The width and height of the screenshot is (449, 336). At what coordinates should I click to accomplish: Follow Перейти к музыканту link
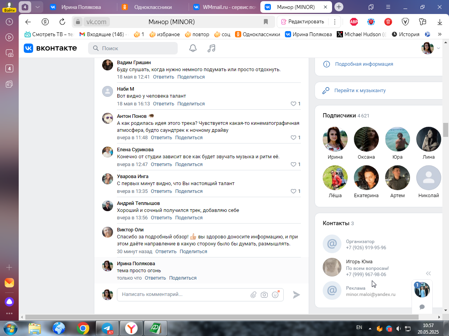tap(360, 91)
